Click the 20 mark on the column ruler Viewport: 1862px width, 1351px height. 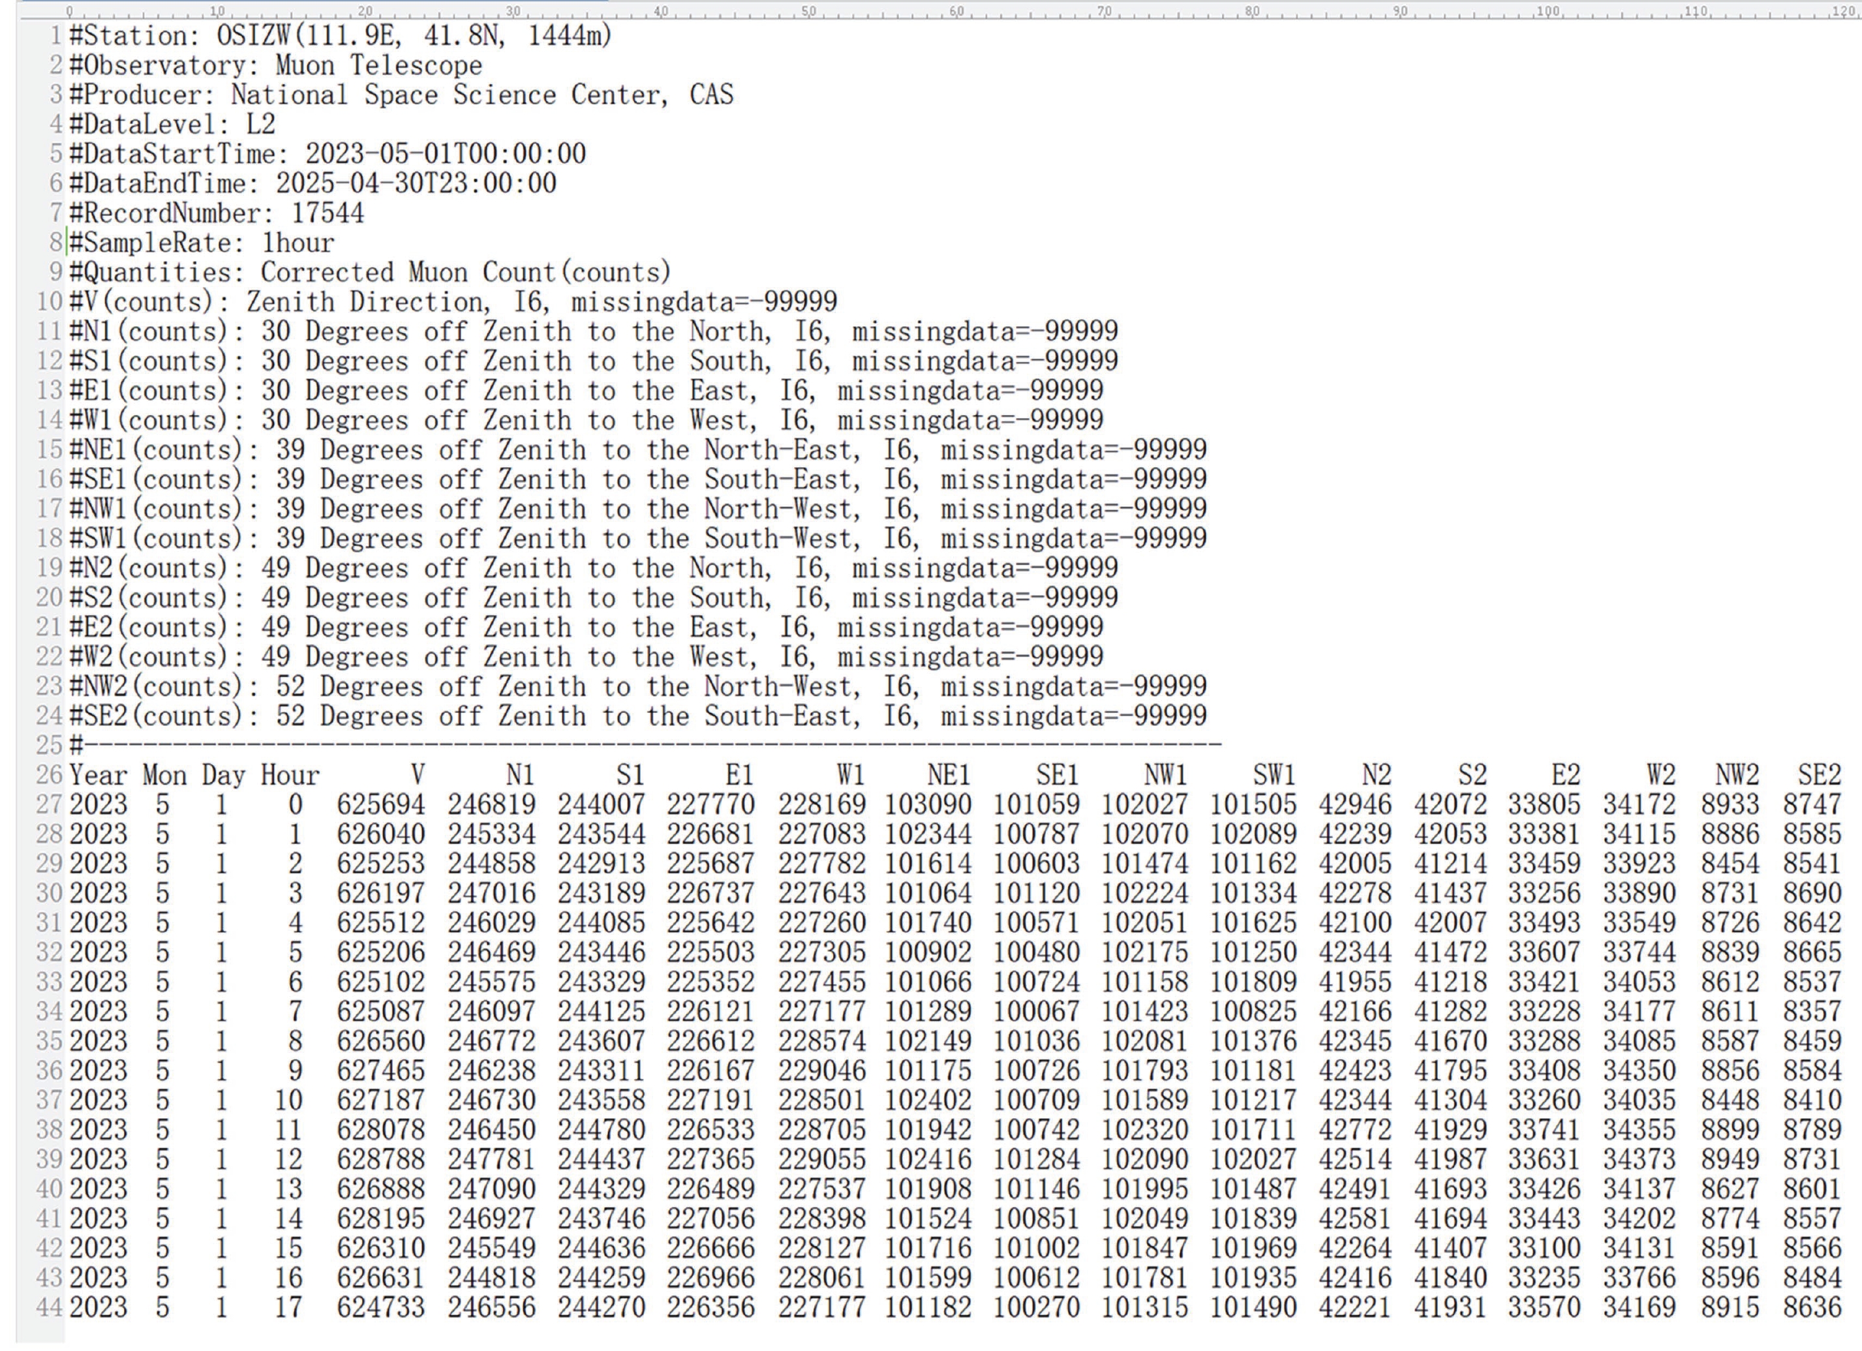365,12
